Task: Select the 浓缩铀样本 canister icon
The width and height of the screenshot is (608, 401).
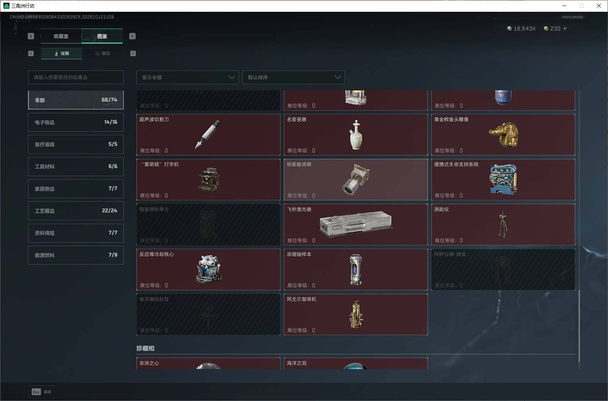Action: [356, 269]
